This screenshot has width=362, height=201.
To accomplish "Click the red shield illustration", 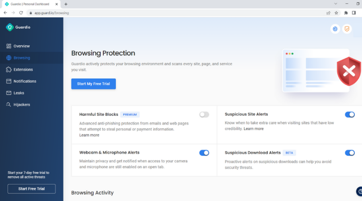I will point(349,71).
